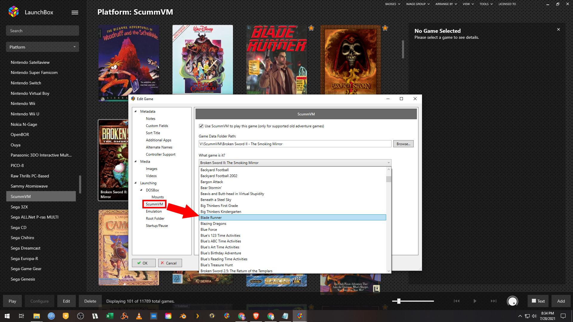Screen dimensions: 573x322
Task: Open the Controller Support tree item
Action: [161, 154]
